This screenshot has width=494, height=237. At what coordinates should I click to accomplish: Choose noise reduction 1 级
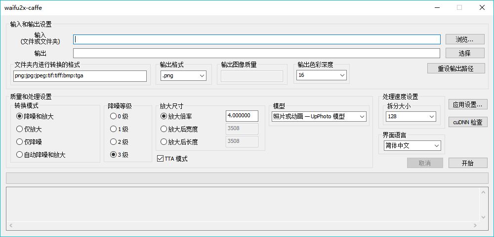click(119, 129)
